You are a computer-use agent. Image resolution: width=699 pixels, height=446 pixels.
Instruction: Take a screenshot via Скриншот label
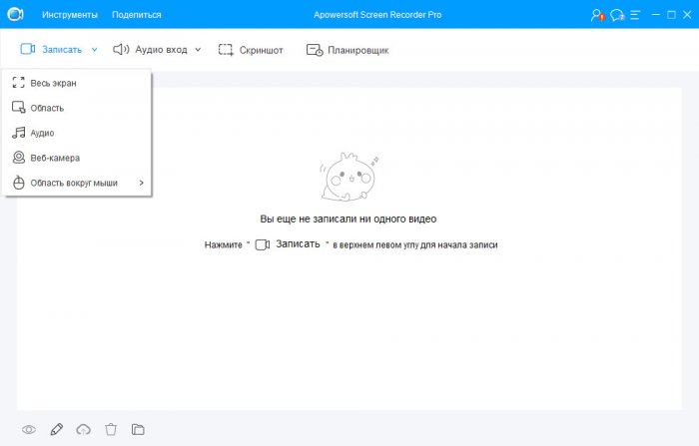click(x=262, y=50)
